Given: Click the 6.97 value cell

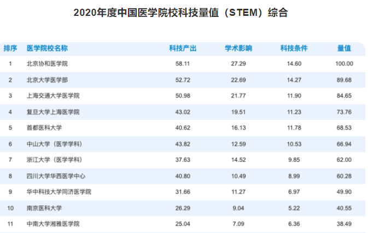Looking at the screenshot, I should 294,191.
